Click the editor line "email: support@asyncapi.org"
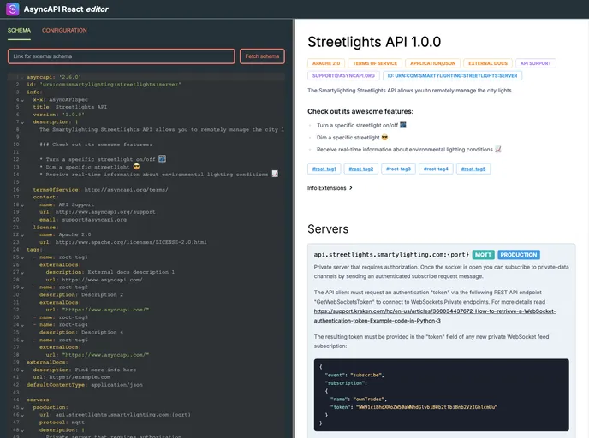This screenshot has width=589, height=438. pos(83,220)
